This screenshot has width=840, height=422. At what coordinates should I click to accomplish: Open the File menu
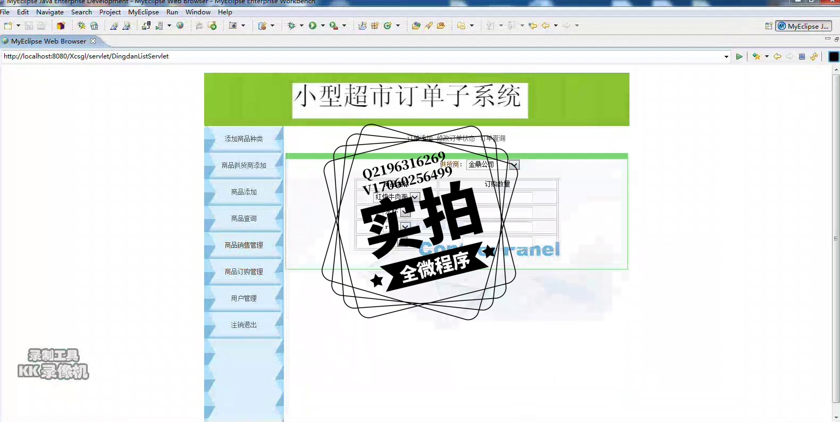5,12
